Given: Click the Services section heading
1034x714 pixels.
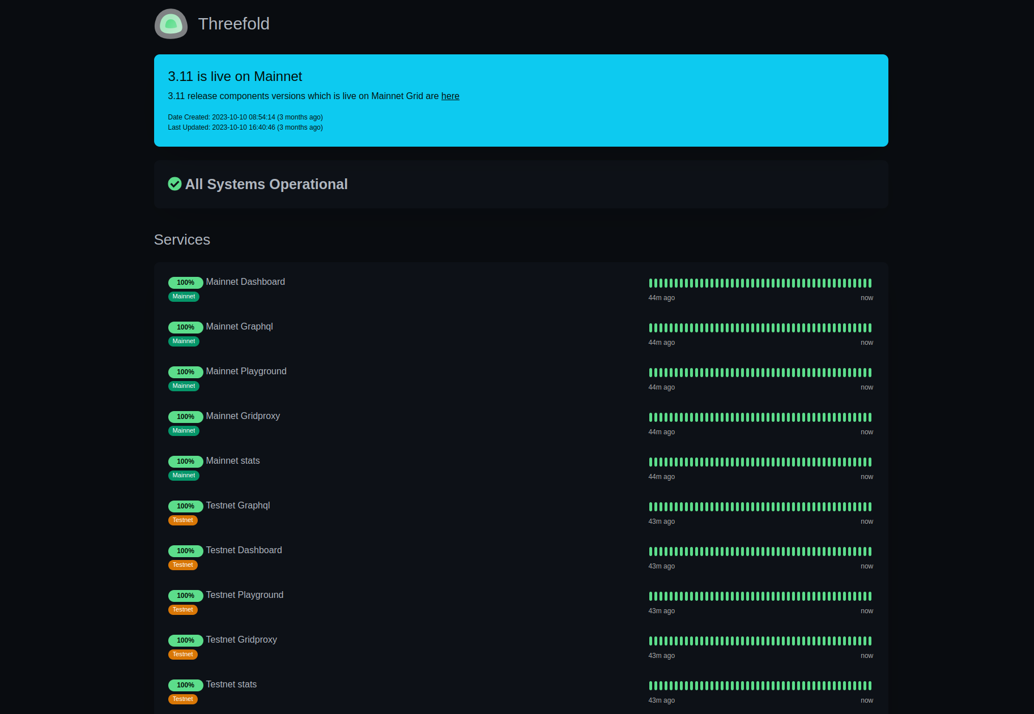Looking at the screenshot, I should tap(182, 240).
